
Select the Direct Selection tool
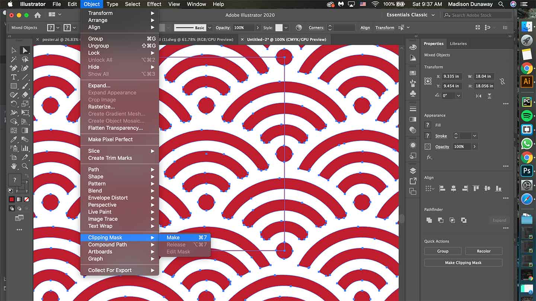[25, 50]
